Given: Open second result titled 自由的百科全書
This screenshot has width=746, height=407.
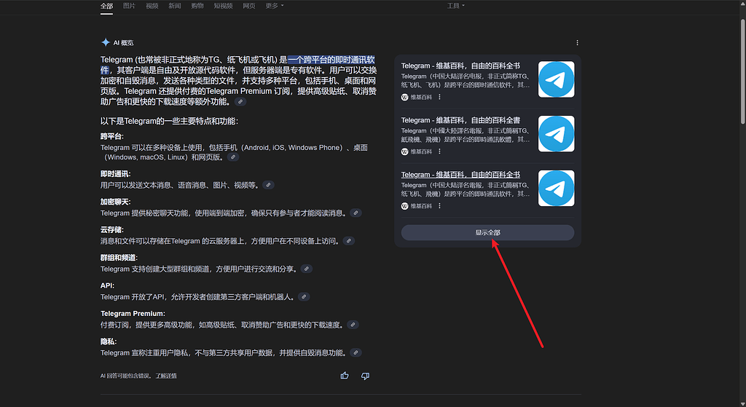Looking at the screenshot, I should click(460, 120).
